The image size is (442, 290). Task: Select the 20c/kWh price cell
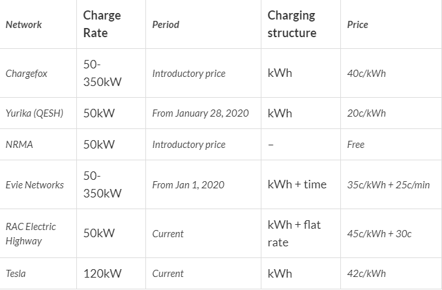coord(366,113)
